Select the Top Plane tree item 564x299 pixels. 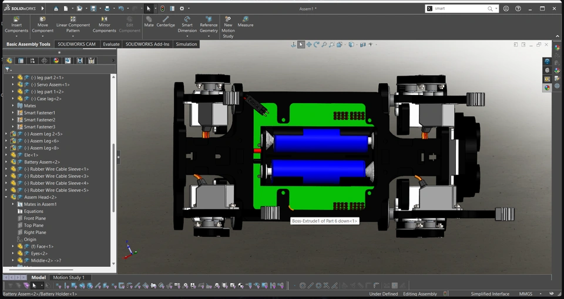pos(33,225)
